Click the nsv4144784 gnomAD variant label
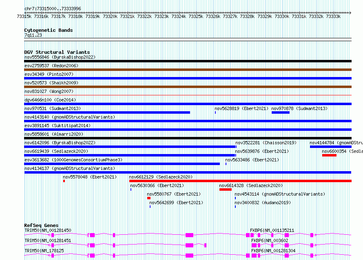This screenshot has width=363, height=260. tap(336, 143)
